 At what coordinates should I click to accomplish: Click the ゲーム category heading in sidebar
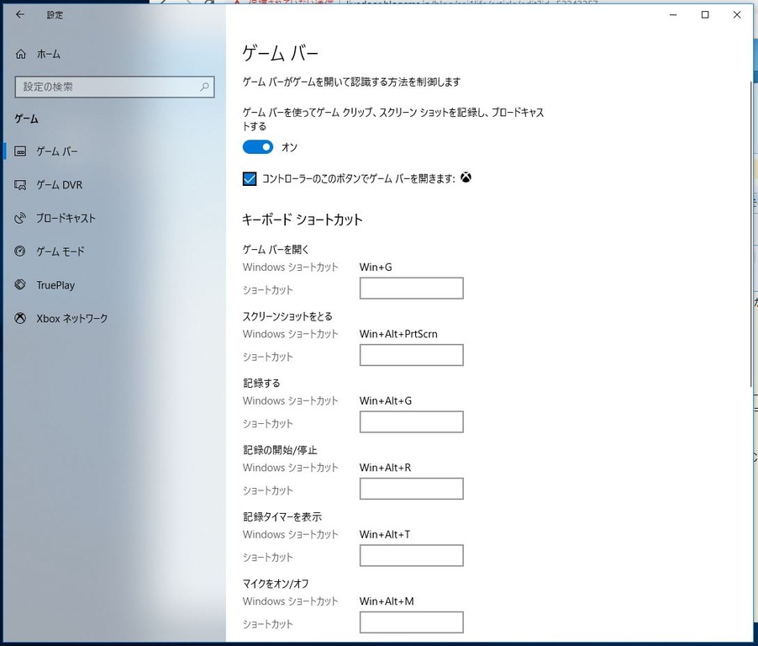click(x=26, y=119)
